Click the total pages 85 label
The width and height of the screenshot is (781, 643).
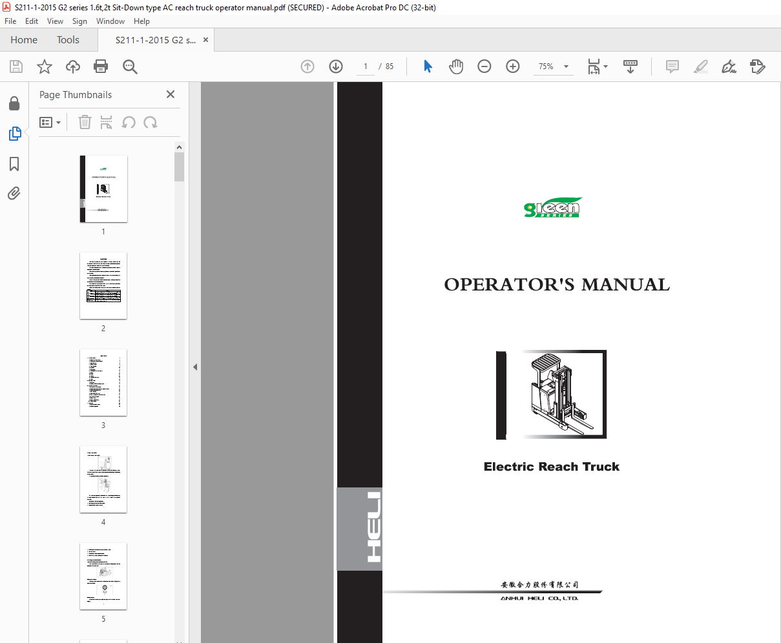coord(390,66)
